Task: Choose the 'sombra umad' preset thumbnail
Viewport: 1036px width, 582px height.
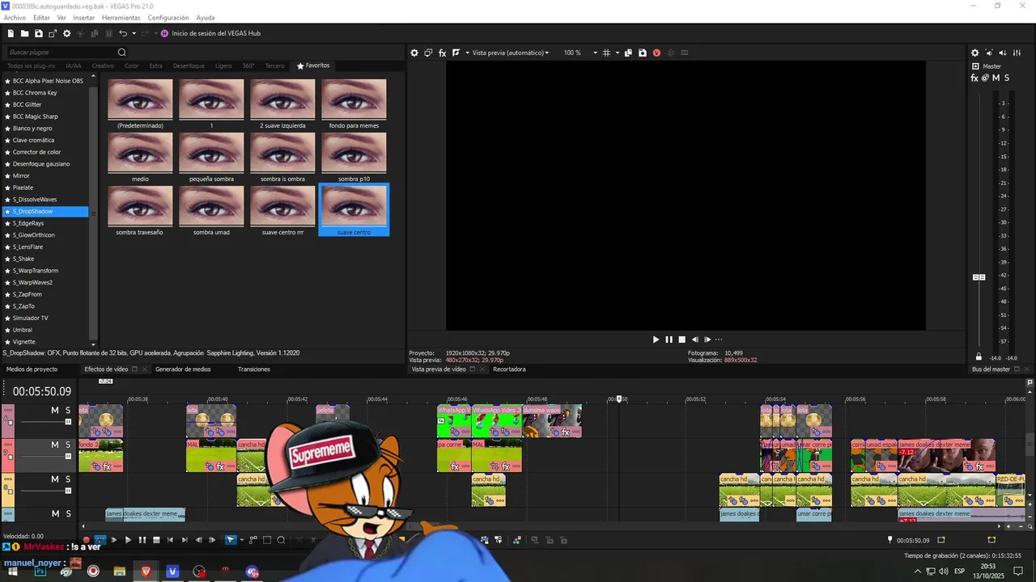Action: (211, 206)
